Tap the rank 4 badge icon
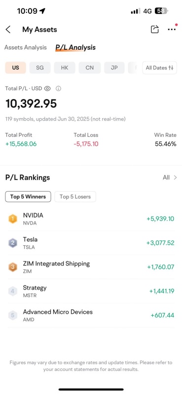This screenshot has width=182, height=394. (13, 291)
